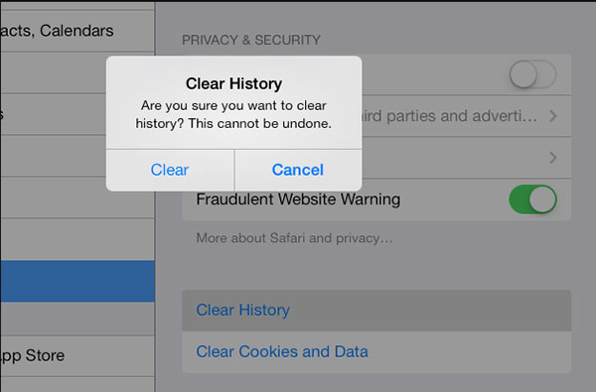Dismiss the dialog with Cancel
The image size is (596, 392).
point(298,170)
